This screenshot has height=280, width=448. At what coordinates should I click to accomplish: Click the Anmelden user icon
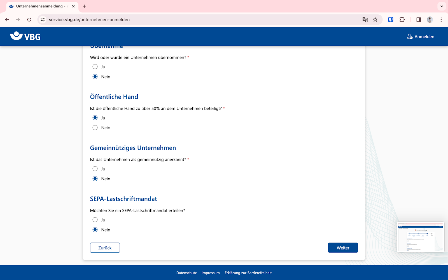click(410, 37)
